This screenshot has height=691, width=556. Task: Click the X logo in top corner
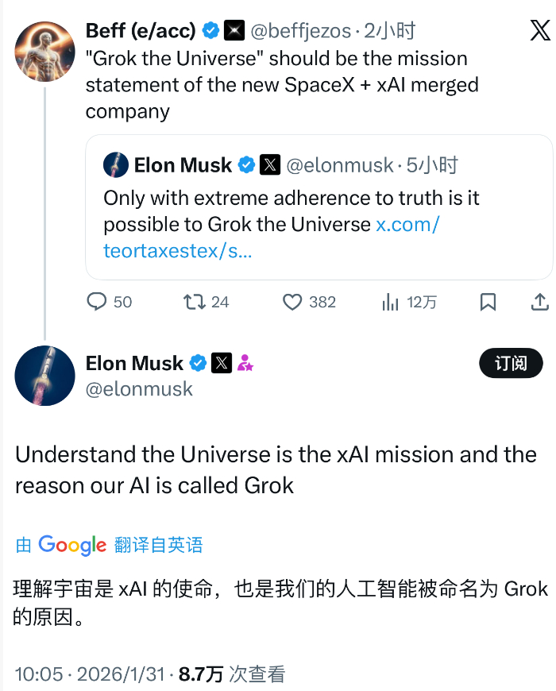click(x=539, y=31)
